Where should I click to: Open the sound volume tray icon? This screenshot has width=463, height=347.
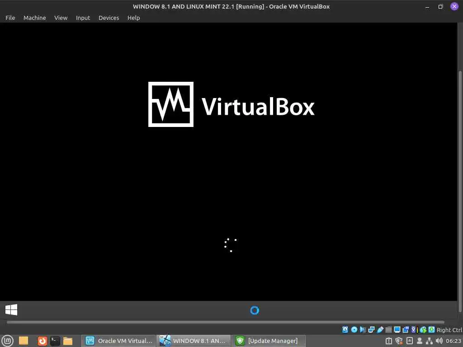coord(439,341)
